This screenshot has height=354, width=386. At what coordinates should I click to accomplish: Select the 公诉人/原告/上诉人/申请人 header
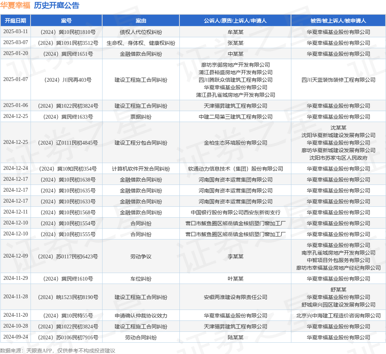click(x=235, y=21)
